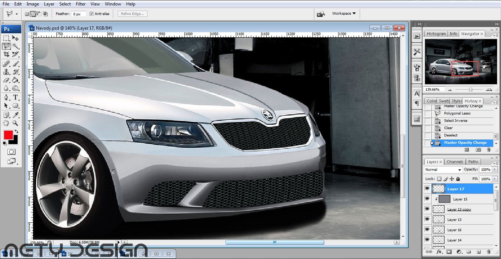Image resolution: width=501 pixels, height=259 pixels.
Task: Hide Layer 16 visibility eye
Action: point(427,229)
